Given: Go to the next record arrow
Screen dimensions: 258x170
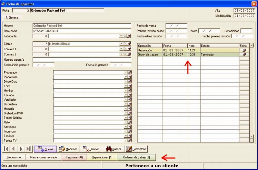Looking at the screenshot, I should coord(21,149).
